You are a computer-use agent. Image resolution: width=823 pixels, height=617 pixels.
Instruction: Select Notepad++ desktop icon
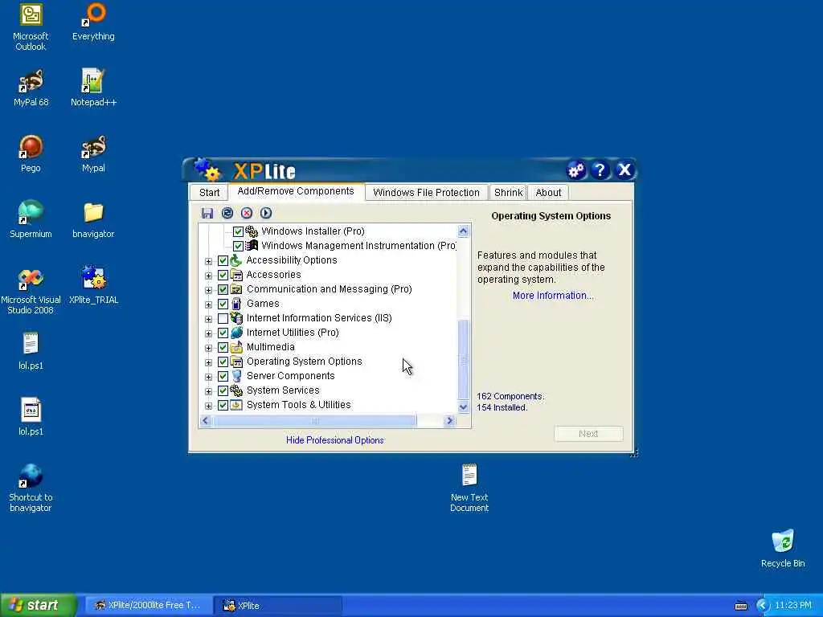coord(93,88)
